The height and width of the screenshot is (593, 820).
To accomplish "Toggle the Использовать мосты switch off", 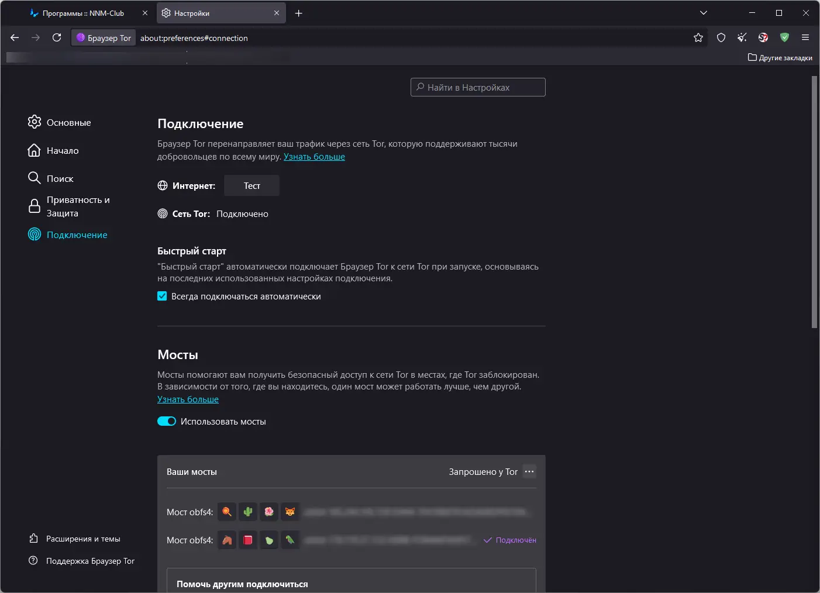I will point(167,422).
